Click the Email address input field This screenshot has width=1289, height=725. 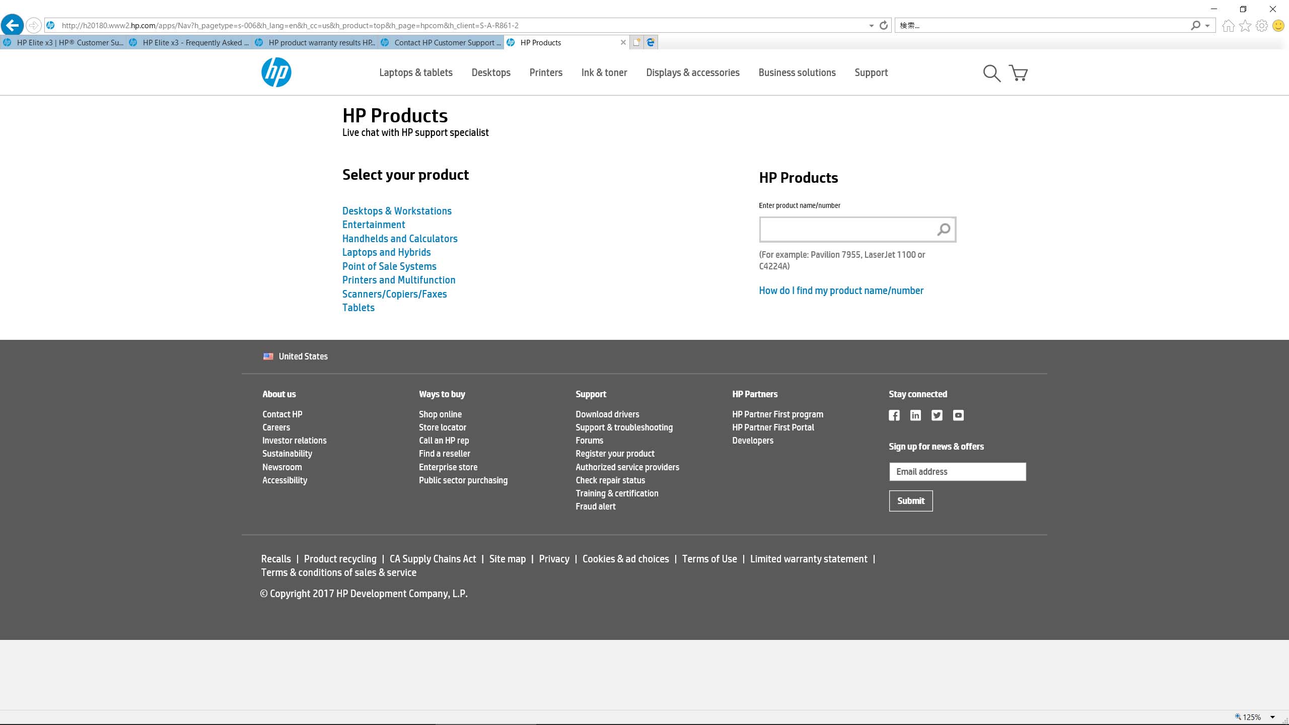[957, 472]
